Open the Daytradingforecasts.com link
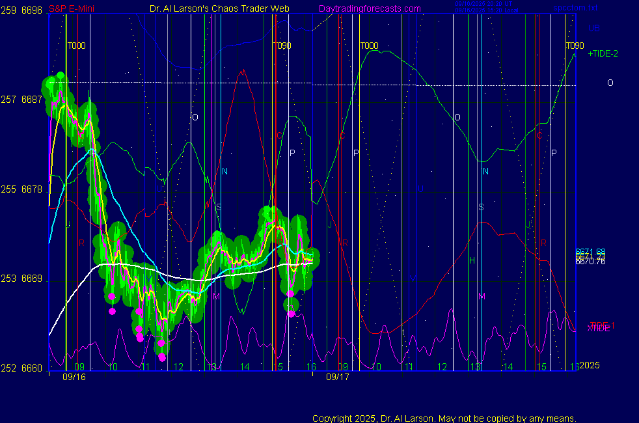The image size is (639, 423). click(369, 8)
